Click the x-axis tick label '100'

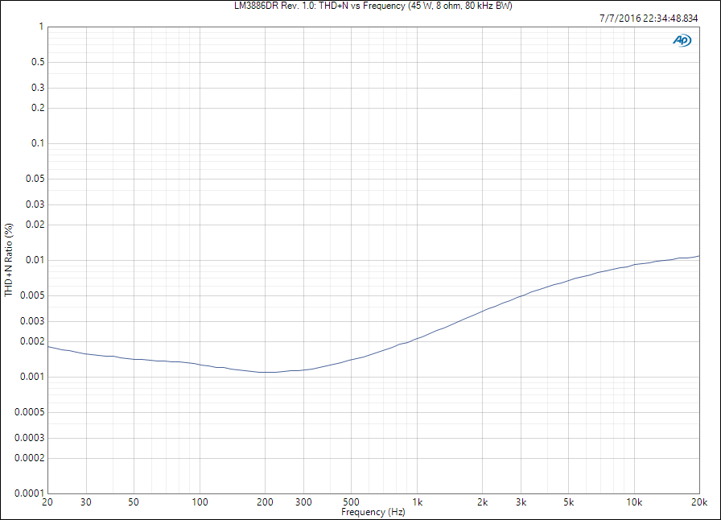click(200, 502)
